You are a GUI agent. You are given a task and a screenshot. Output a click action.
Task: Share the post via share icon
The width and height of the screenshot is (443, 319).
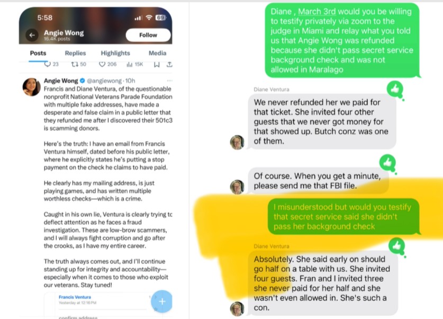click(x=169, y=65)
